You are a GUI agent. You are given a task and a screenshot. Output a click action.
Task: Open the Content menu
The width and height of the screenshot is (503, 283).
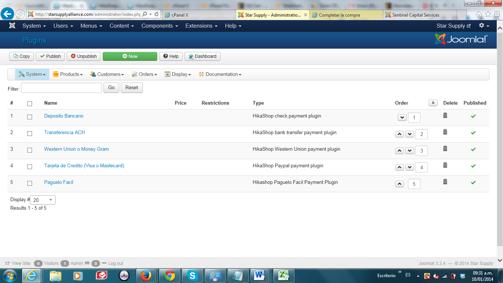(122, 26)
